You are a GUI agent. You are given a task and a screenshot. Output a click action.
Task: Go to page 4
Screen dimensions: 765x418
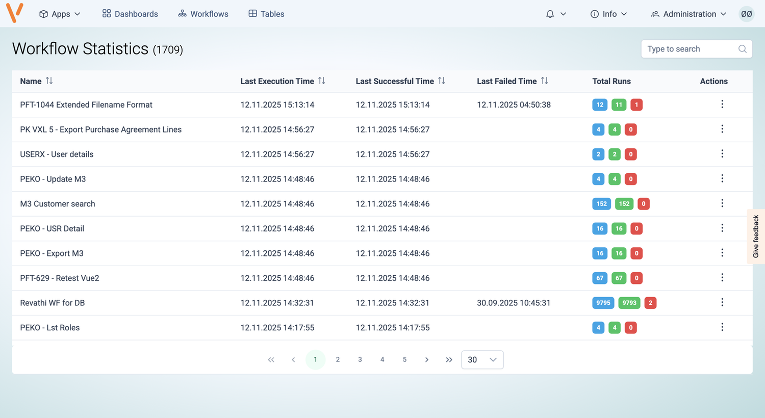[x=382, y=360]
